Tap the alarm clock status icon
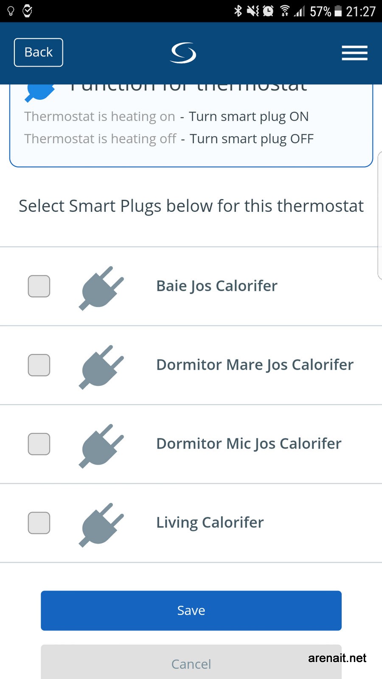The height and width of the screenshot is (679, 382). 268,11
